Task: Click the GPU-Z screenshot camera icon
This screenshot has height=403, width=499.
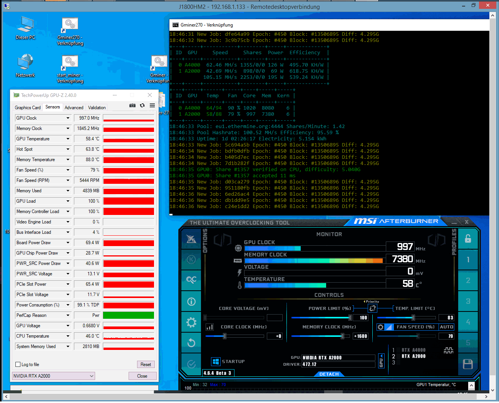Action: pos(132,105)
